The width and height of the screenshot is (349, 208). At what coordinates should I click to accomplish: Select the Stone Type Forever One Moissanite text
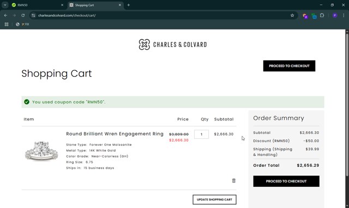[99, 145]
